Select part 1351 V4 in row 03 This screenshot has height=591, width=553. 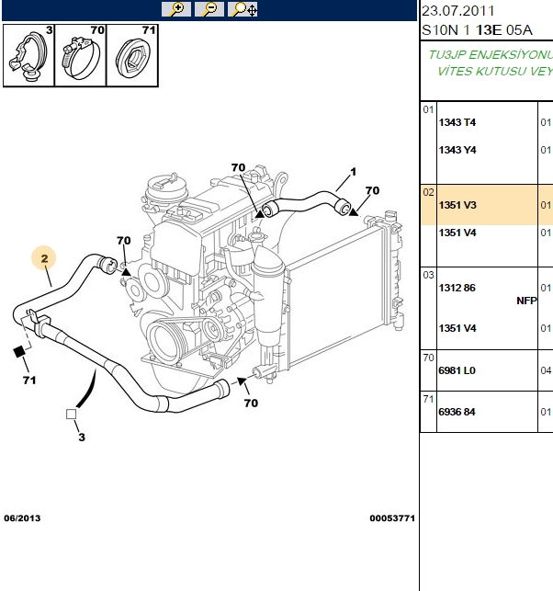[457, 328]
